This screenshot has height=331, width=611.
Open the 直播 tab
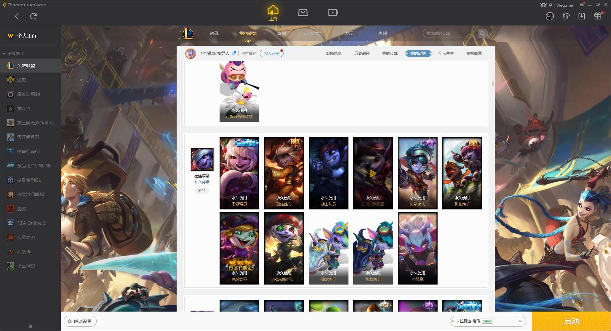(281, 33)
